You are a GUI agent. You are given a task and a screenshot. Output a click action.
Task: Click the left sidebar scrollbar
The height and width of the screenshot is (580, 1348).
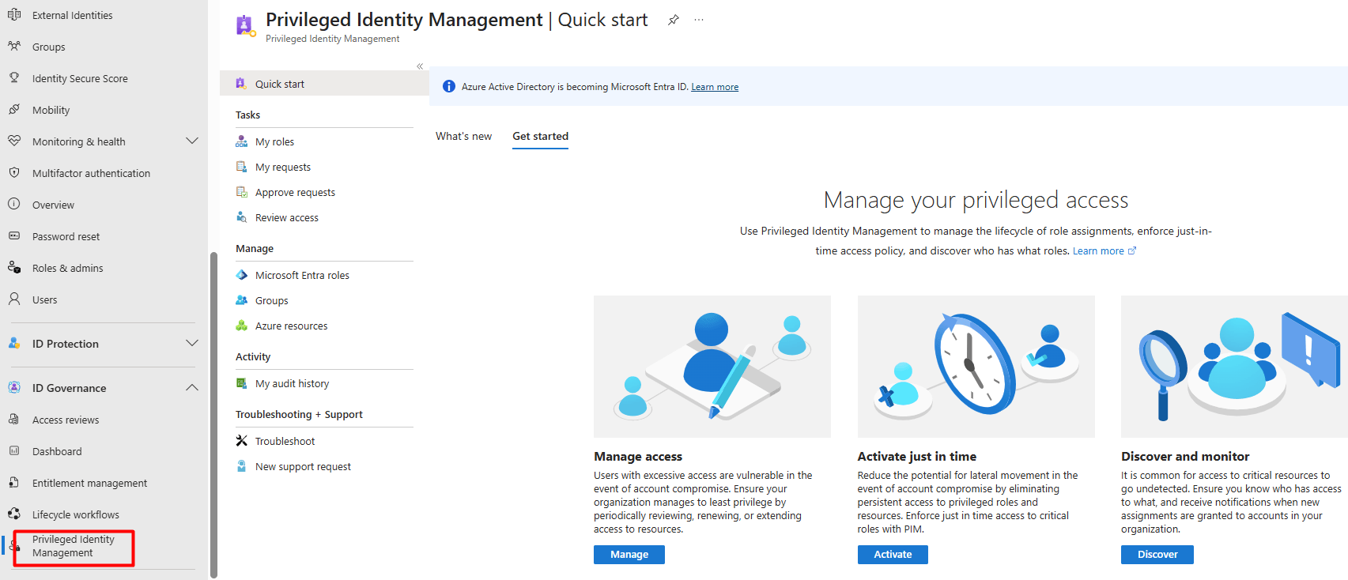213,415
